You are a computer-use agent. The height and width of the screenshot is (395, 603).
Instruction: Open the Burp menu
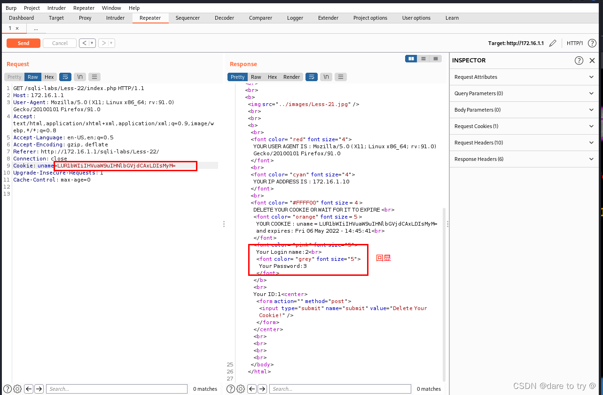(11, 8)
